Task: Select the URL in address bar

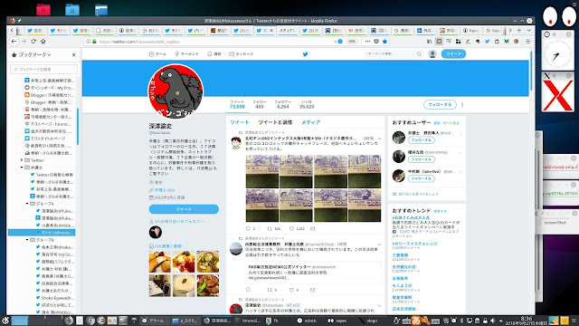Action: click(x=139, y=42)
